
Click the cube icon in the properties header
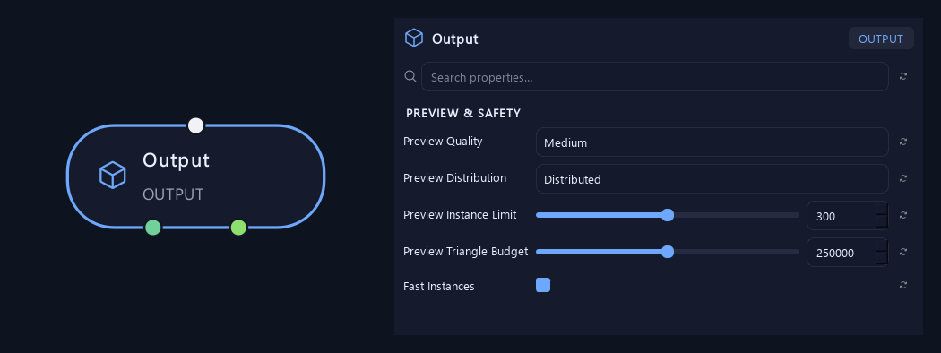pyautogui.click(x=414, y=38)
